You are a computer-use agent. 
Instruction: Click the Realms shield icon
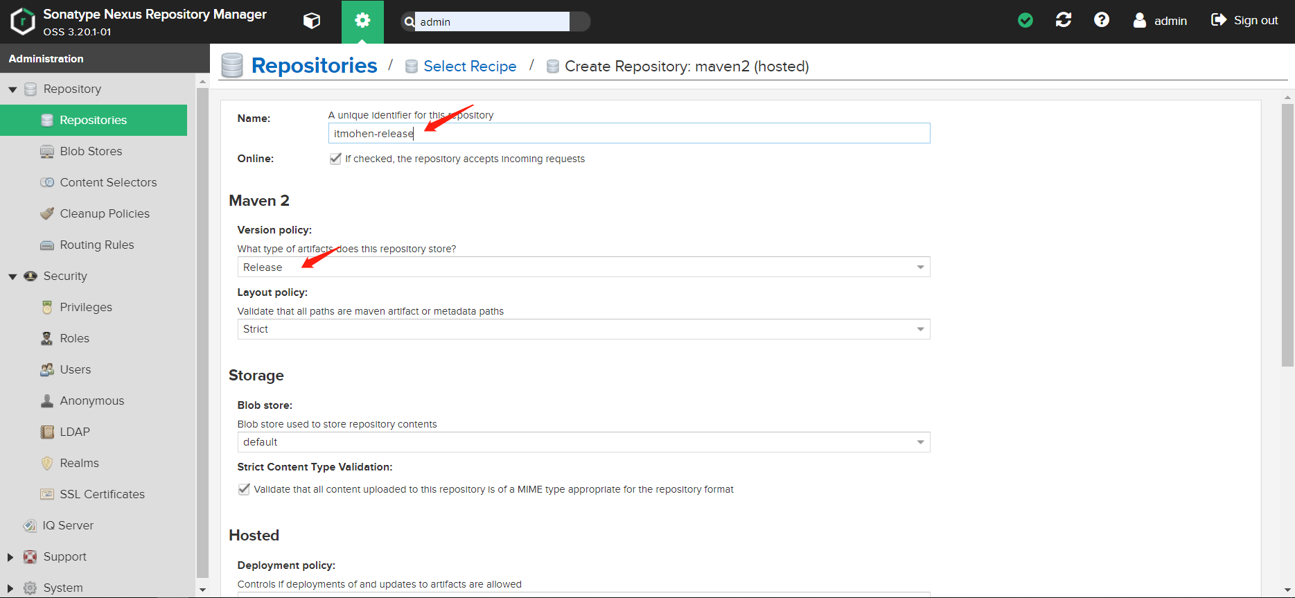[47, 464]
